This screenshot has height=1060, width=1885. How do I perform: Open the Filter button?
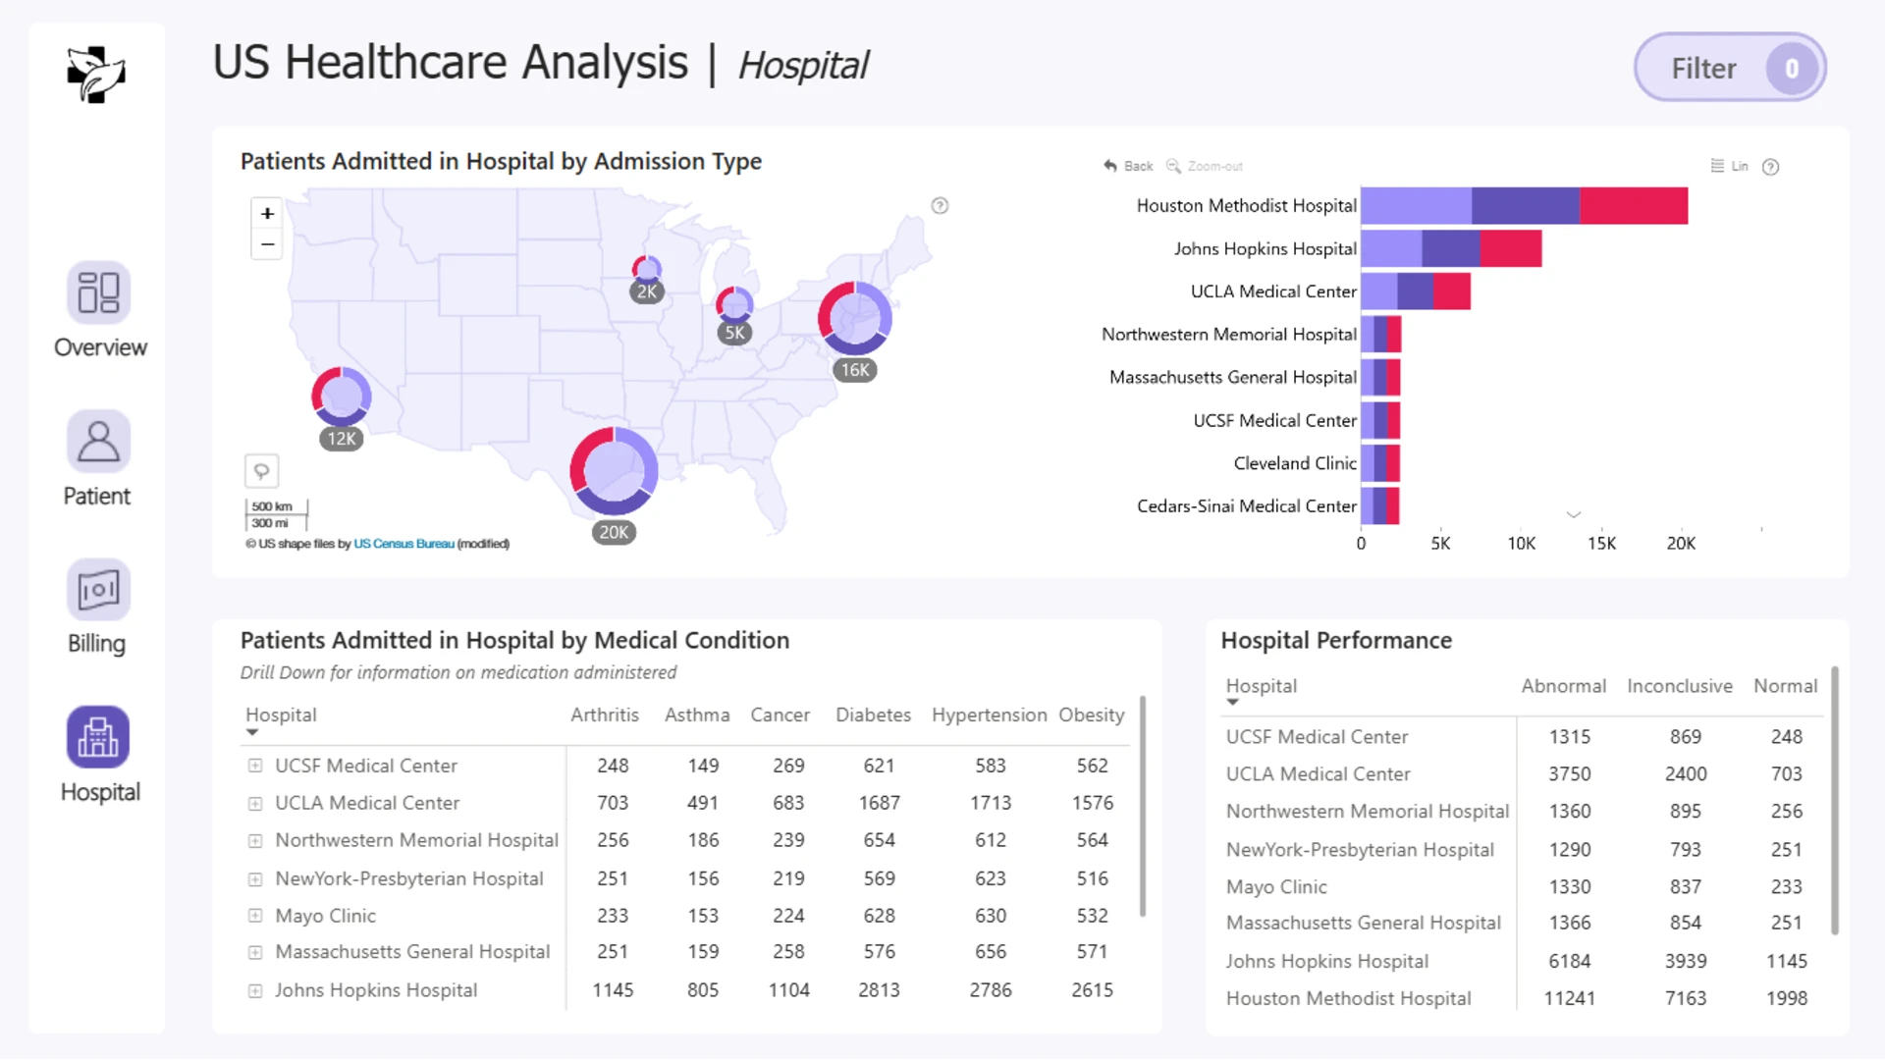[x=1730, y=68]
